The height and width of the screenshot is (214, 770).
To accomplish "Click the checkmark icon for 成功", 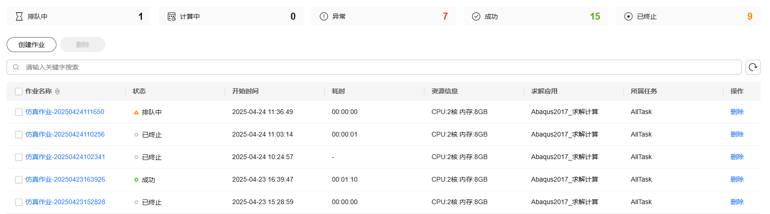I will 476,16.
